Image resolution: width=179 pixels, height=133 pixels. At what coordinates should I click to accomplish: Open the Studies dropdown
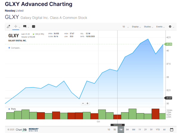click(148, 27)
